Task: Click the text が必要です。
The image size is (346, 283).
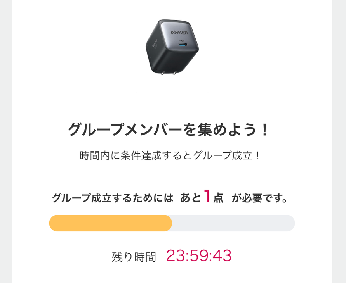Action: (260, 198)
